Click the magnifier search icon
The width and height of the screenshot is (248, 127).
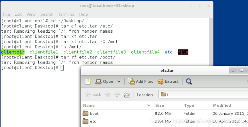(189, 81)
